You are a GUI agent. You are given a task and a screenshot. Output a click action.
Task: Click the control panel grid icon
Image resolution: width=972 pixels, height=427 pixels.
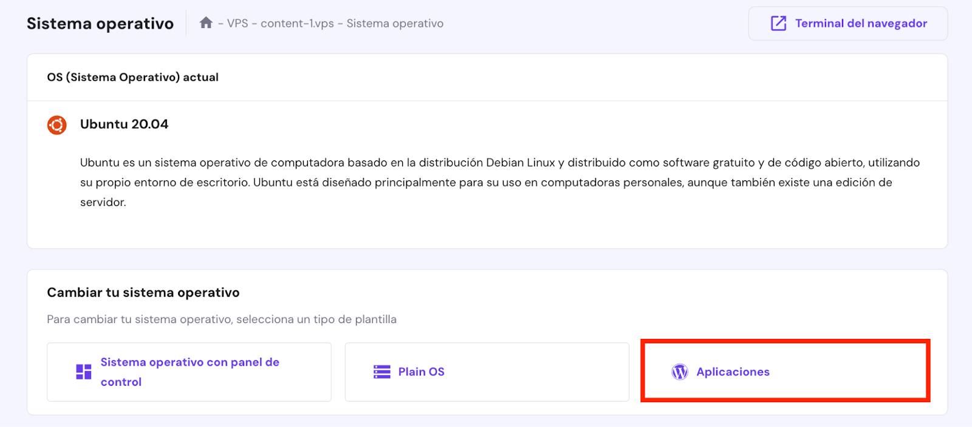click(84, 372)
